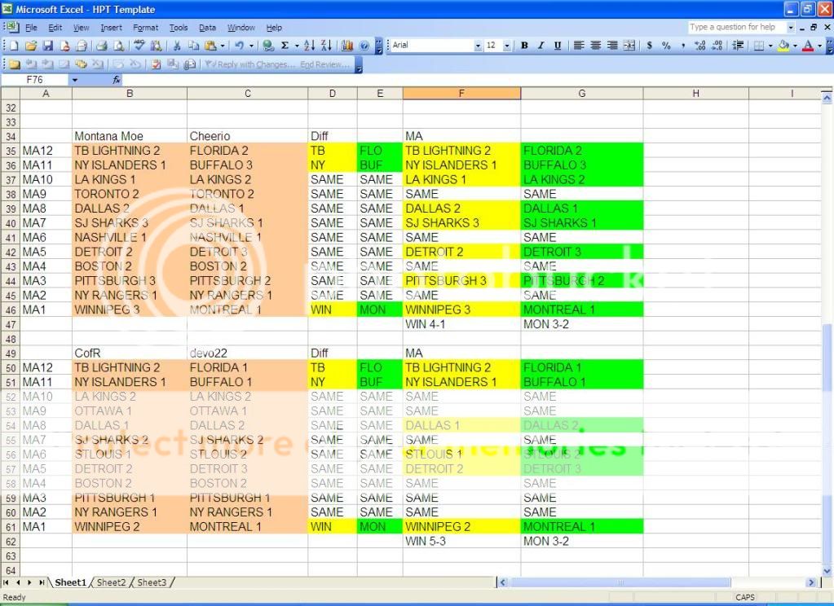The width and height of the screenshot is (834, 606).
Task: Click the vertical scrollbar down arrow
Action: click(x=827, y=571)
